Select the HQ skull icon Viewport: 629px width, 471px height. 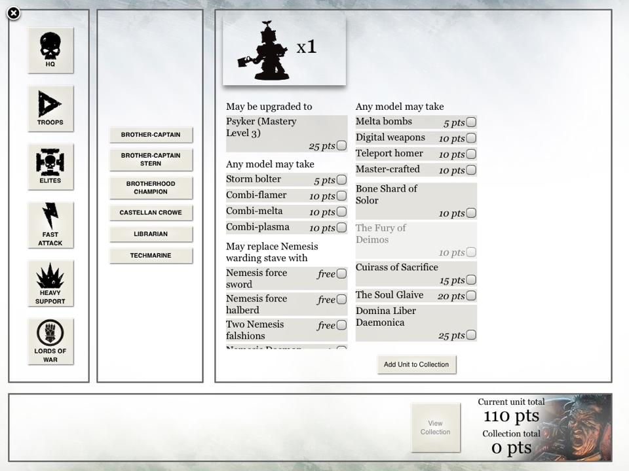click(x=50, y=50)
